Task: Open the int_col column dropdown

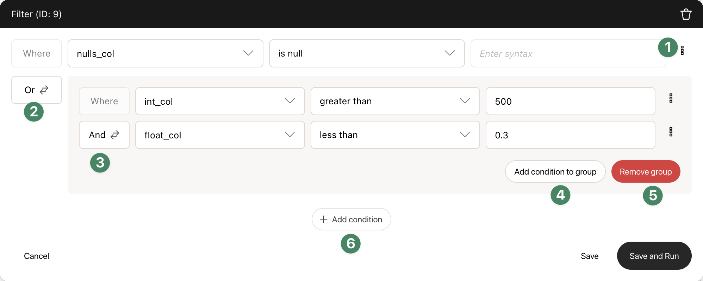Action: click(220, 101)
